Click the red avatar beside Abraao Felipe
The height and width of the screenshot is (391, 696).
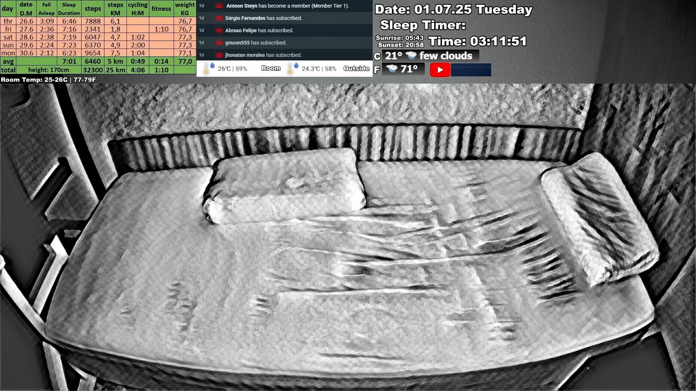click(x=219, y=30)
